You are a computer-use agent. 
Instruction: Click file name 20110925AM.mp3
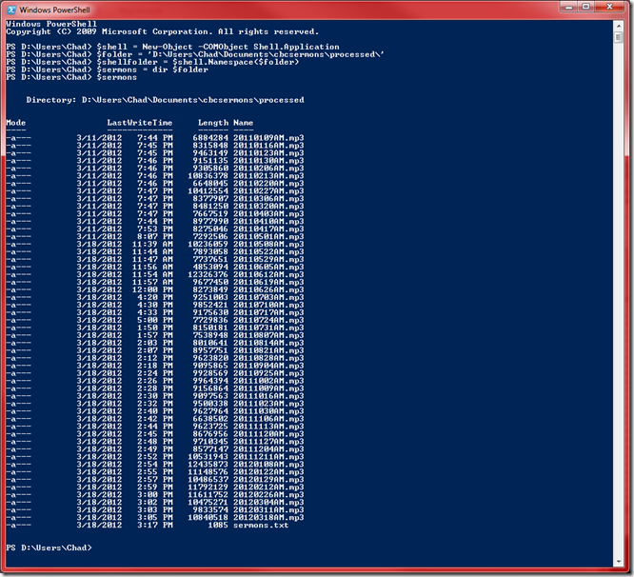(x=268, y=373)
